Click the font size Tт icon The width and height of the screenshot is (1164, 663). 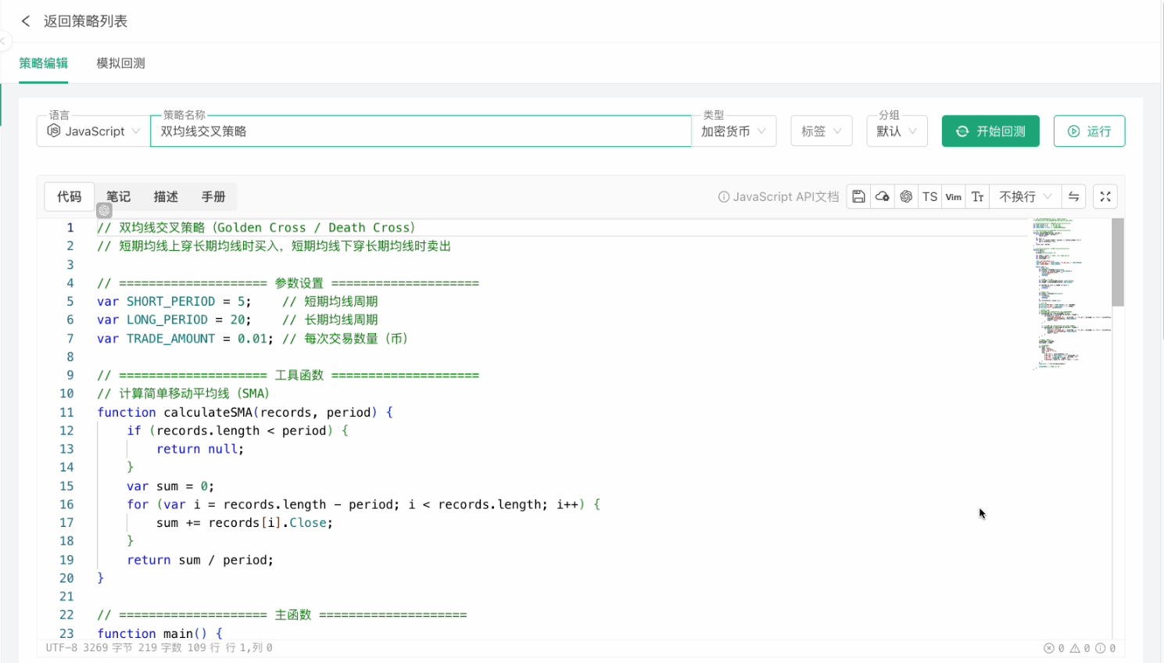click(977, 197)
